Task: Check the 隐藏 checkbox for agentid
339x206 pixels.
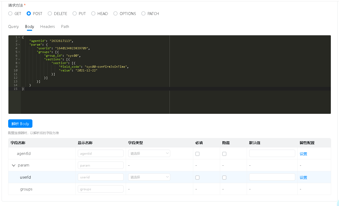Action: [224, 154]
